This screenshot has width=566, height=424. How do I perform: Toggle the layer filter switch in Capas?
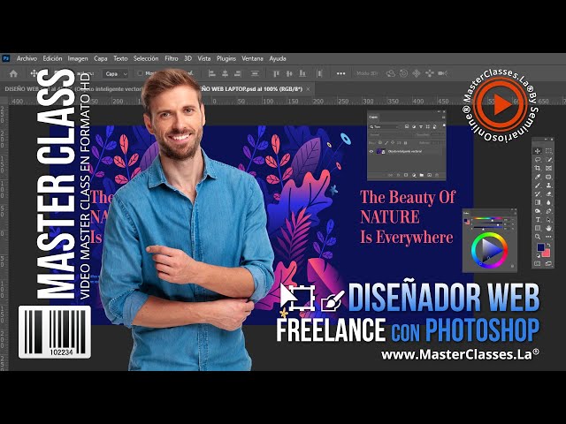pos(444,125)
